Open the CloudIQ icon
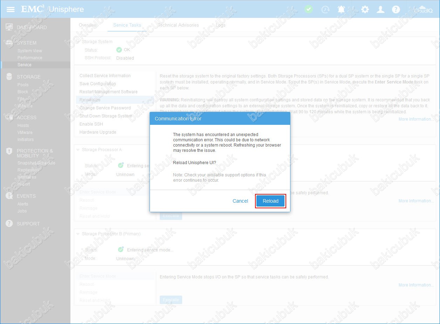Viewport: 440px width, 324px height. (423, 9)
